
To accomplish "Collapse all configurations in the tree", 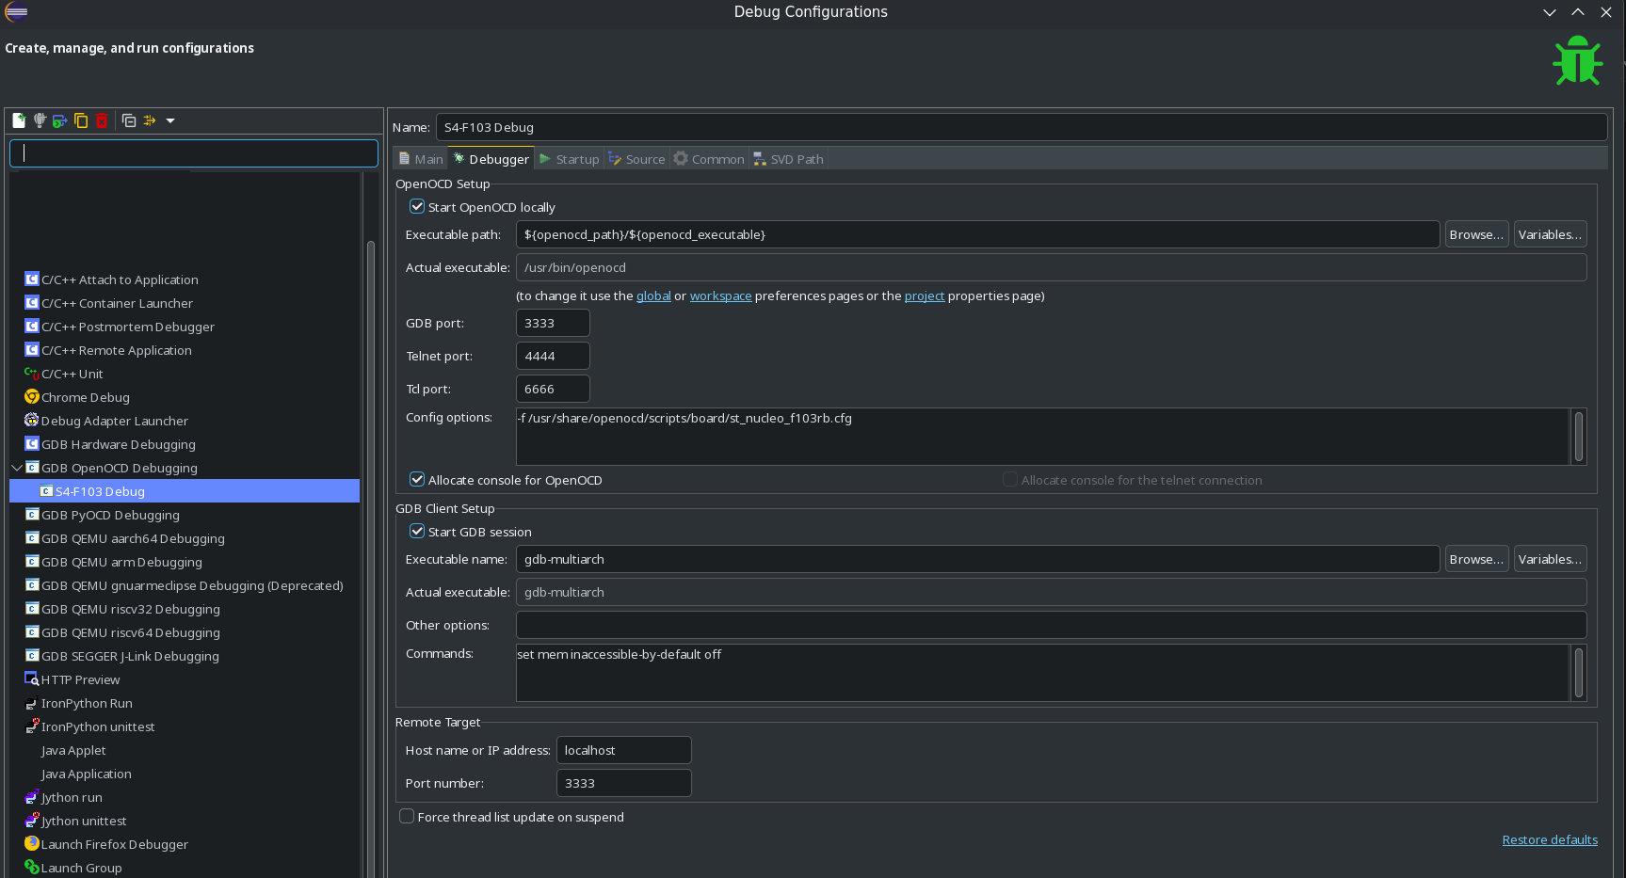I will (x=129, y=120).
